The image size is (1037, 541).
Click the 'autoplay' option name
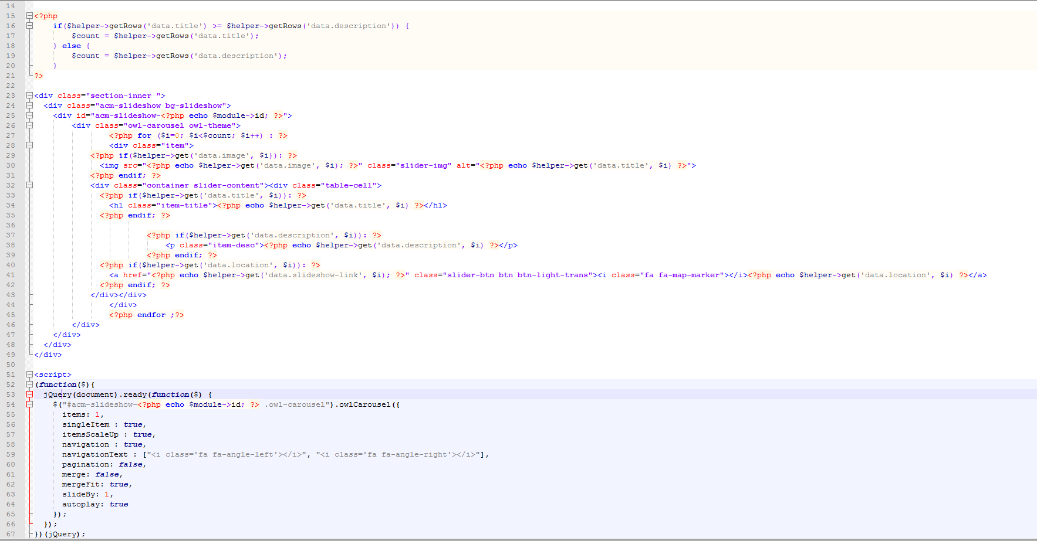point(81,504)
